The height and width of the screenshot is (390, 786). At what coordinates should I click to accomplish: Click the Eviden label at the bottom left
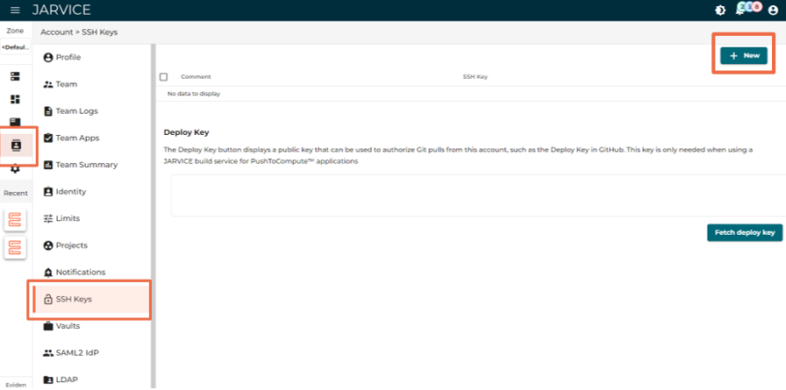click(16, 385)
